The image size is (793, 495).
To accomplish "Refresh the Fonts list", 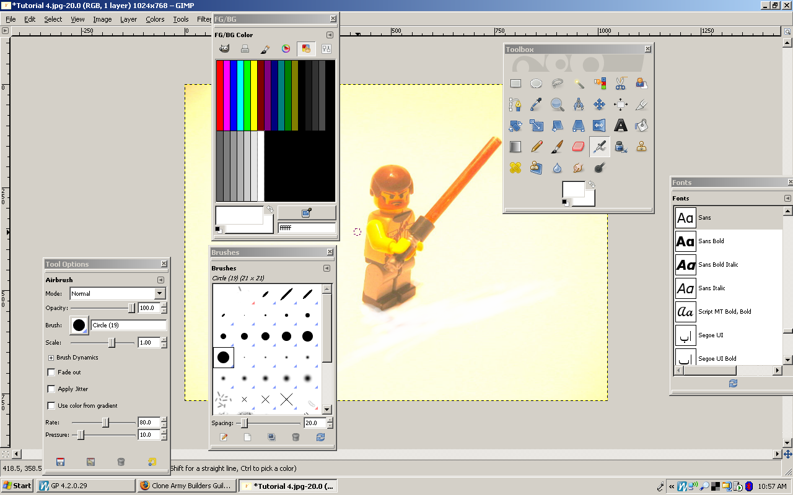I will tap(733, 383).
